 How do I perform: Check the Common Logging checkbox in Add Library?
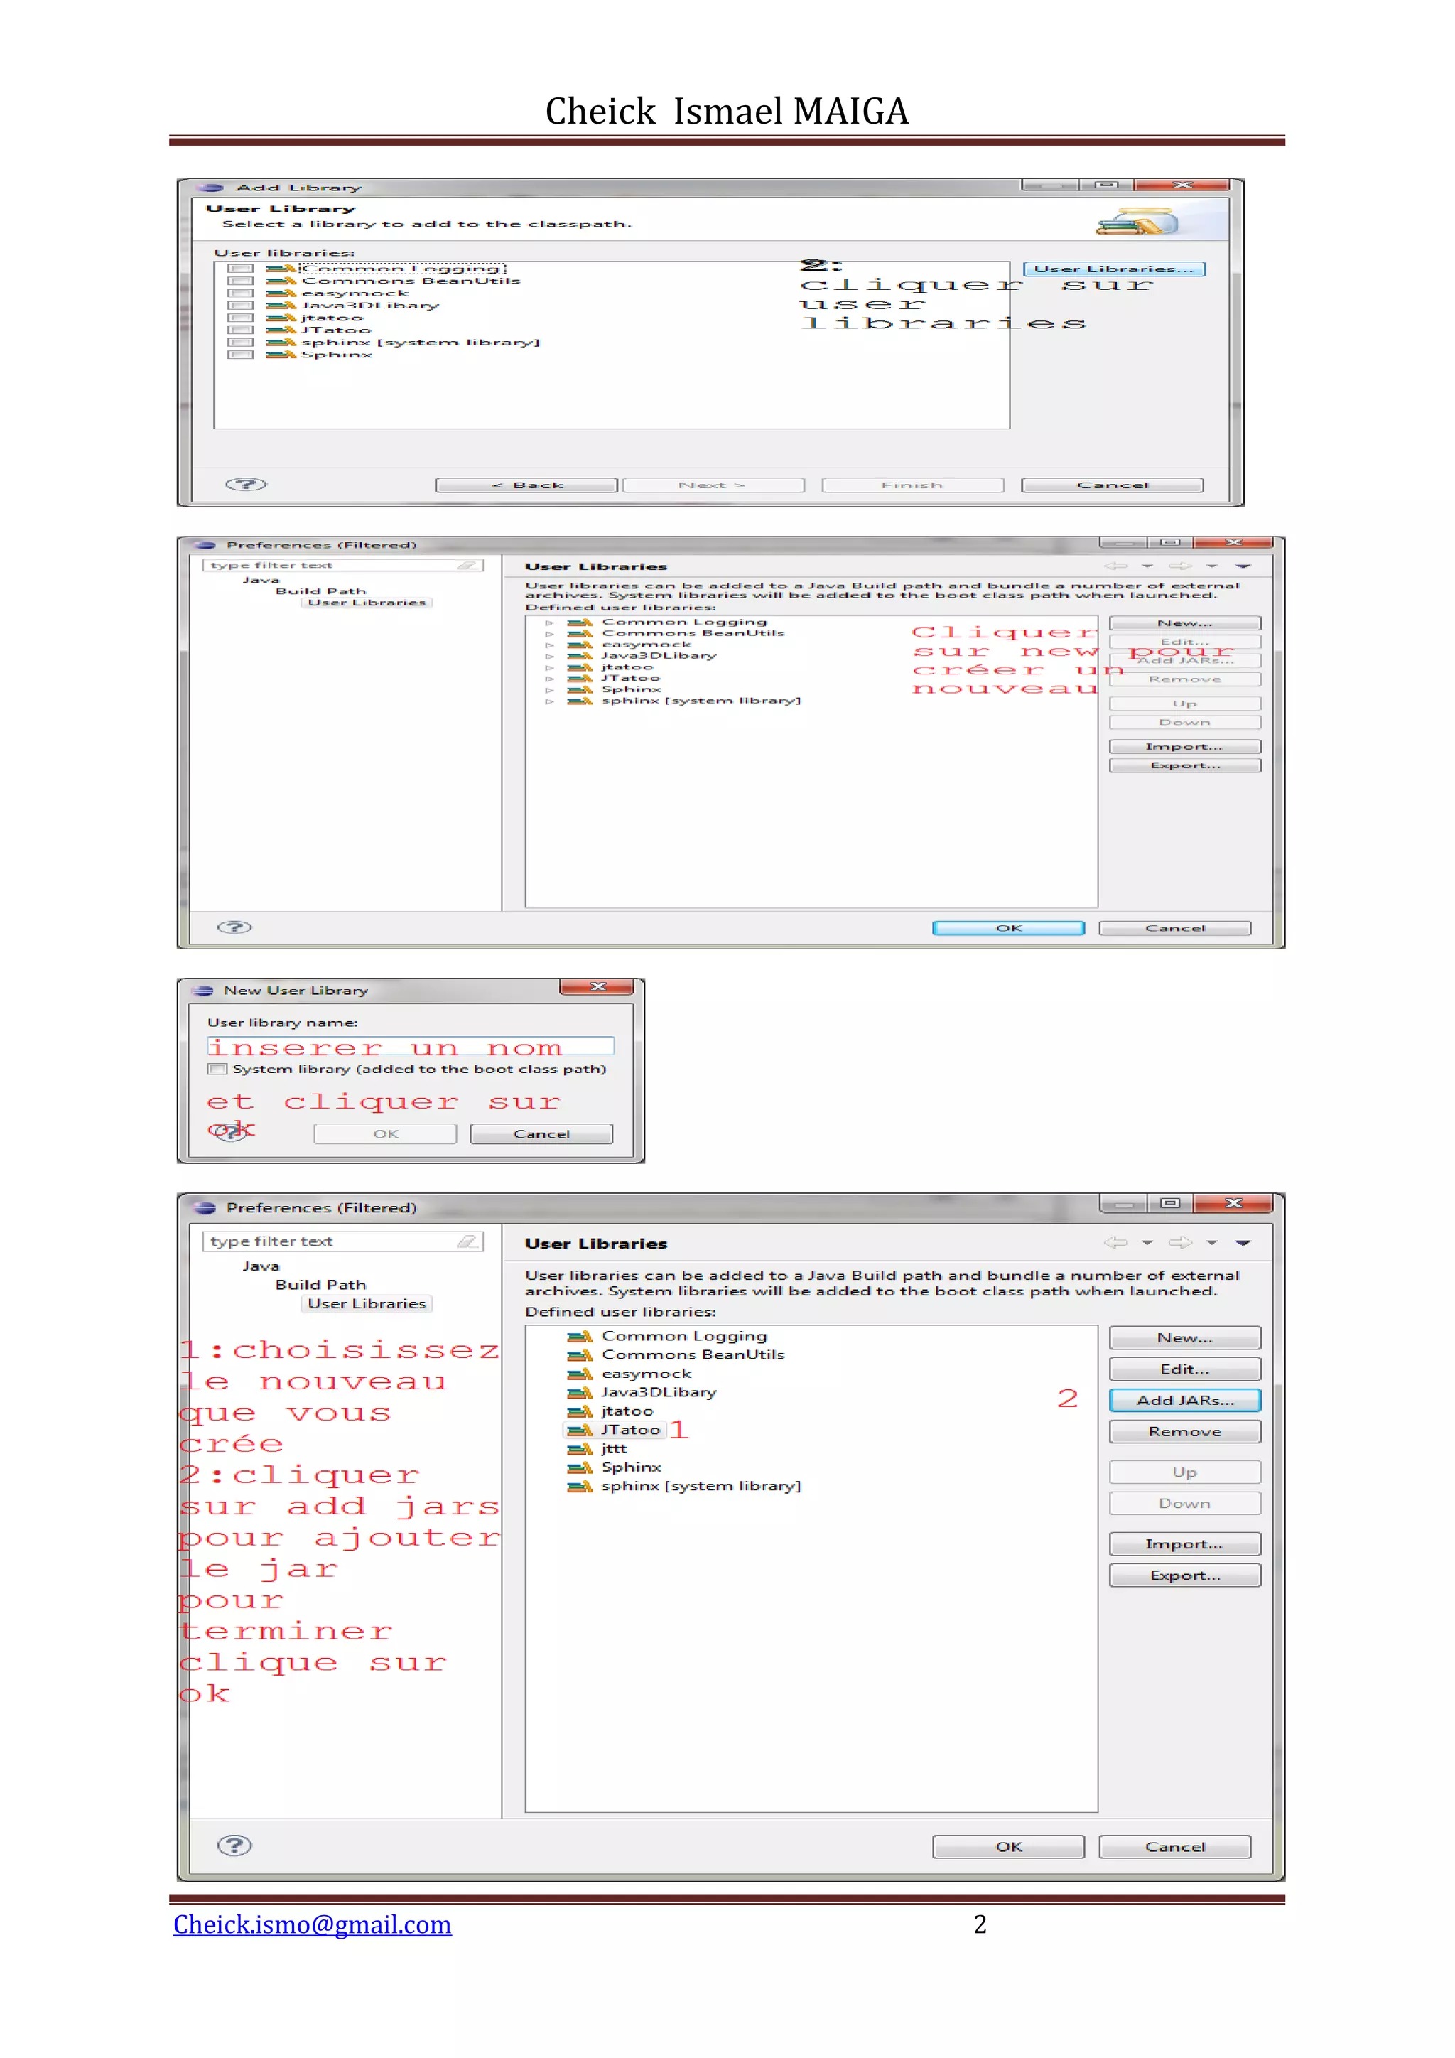pos(240,268)
